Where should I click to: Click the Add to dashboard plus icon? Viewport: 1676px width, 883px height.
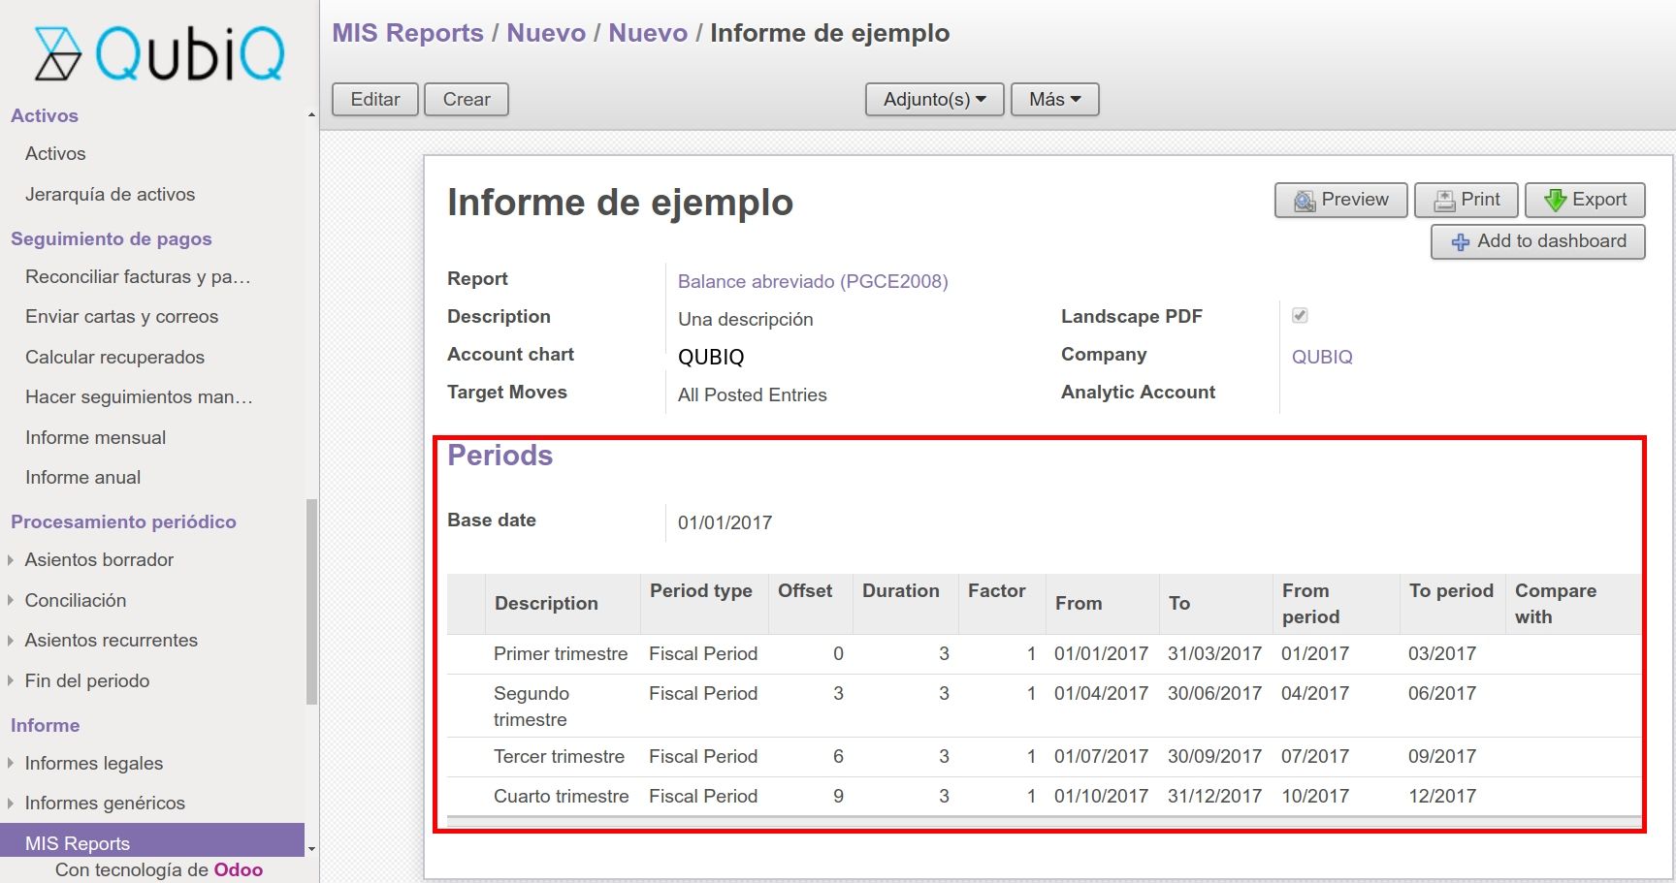pos(1460,242)
